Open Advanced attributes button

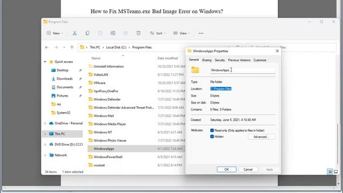pyautogui.click(x=262, y=137)
